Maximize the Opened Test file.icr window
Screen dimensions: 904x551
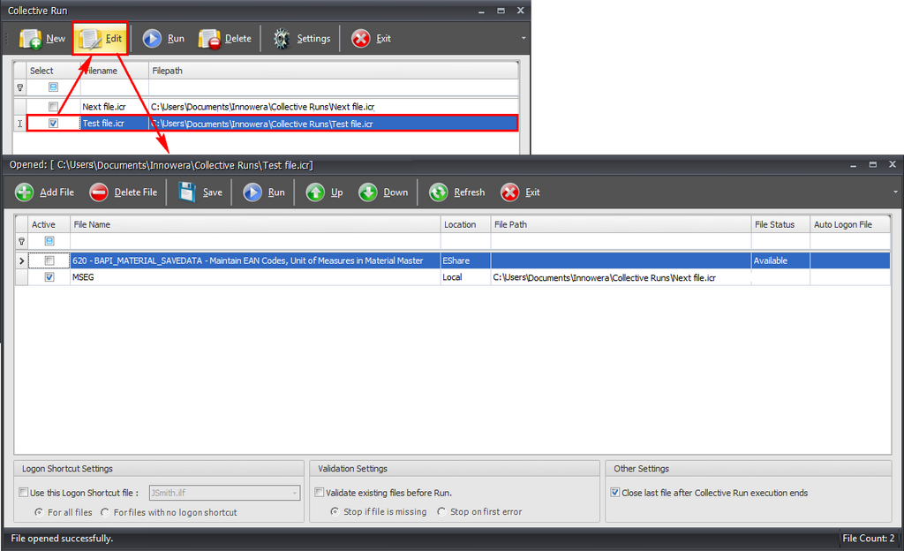click(873, 165)
